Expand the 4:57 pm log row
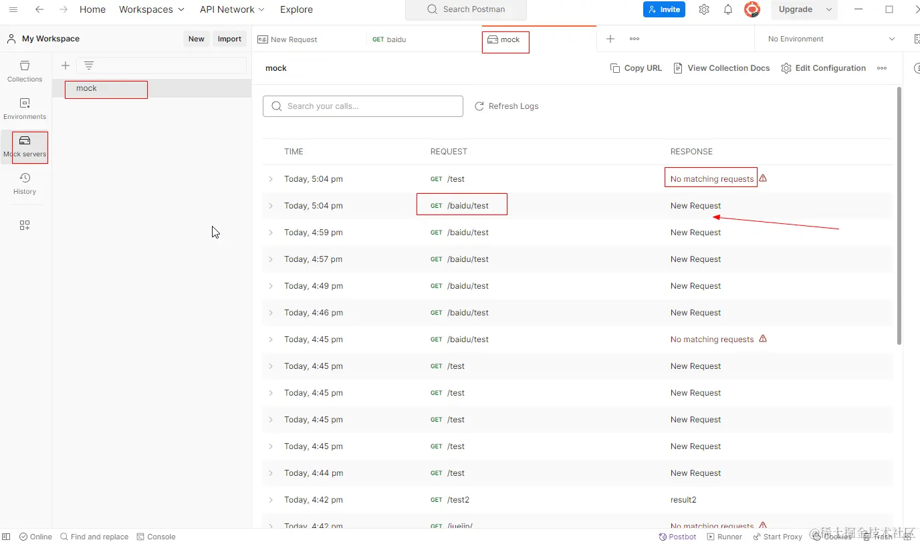 point(271,259)
